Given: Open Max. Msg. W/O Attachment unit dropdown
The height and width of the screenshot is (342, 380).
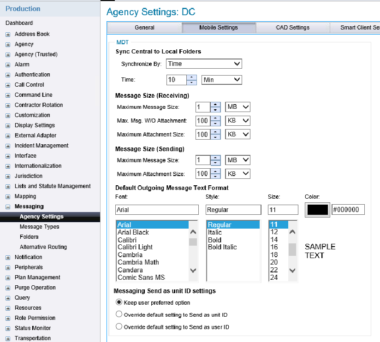Looking at the screenshot, I should (x=237, y=121).
